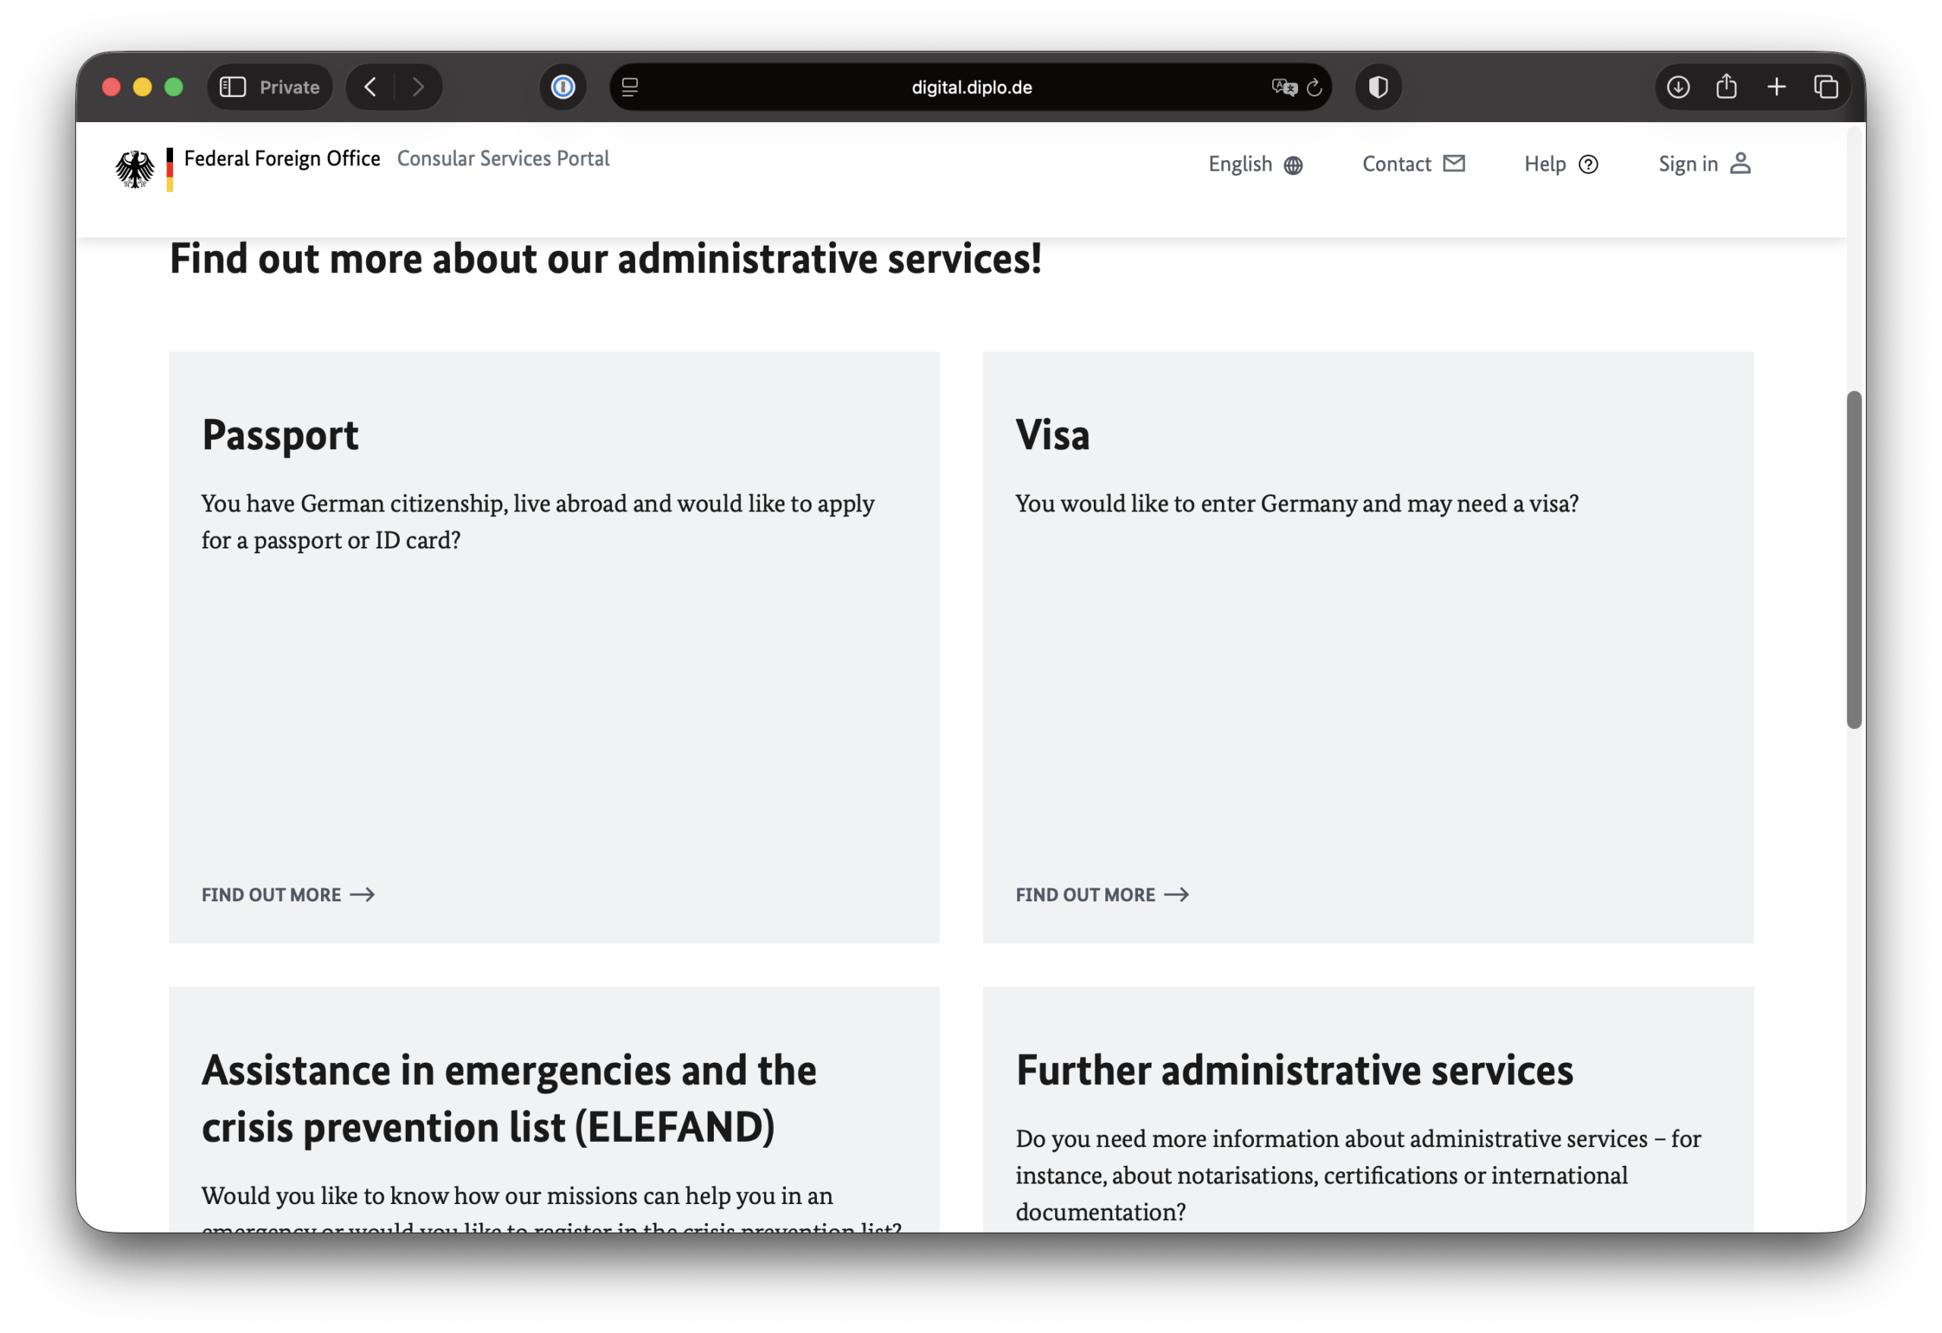The width and height of the screenshot is (1942, 1333).
Task: Open the English language selector
Action: pyautogui.click(x=1255, y=165)
